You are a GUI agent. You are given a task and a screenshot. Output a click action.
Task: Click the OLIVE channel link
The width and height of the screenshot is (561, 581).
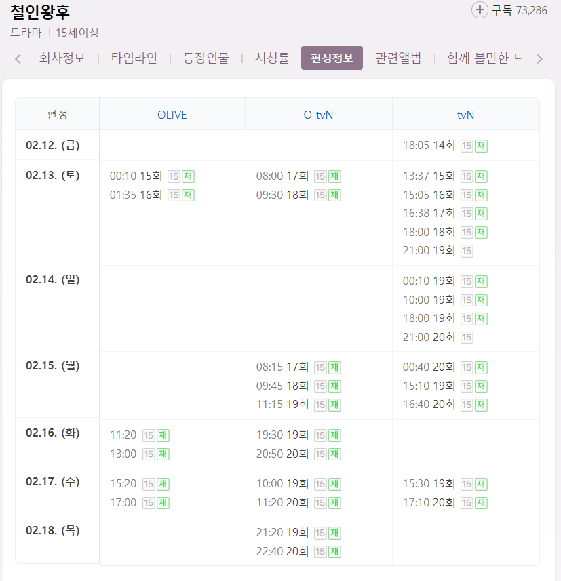pyautogui.click(x=172, y=115)
